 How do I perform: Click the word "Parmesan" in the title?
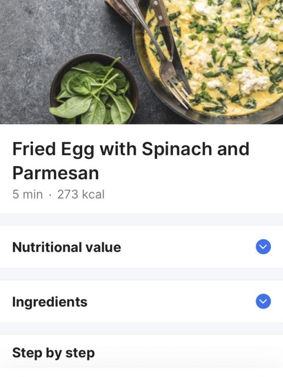pyautogui.click(x=55, y=173)
